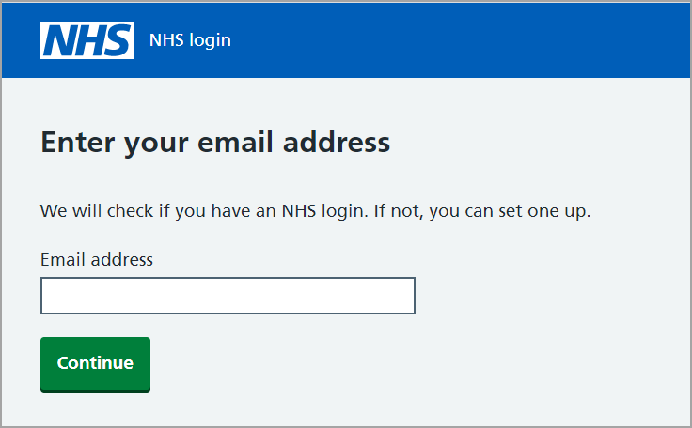Submit the form using Continue
Screen dimensions: 692x428
click(95, 364)
